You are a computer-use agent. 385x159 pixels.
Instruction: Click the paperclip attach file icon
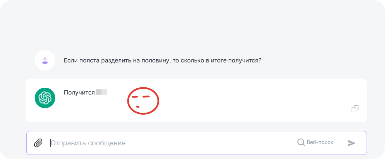(38, 143)
